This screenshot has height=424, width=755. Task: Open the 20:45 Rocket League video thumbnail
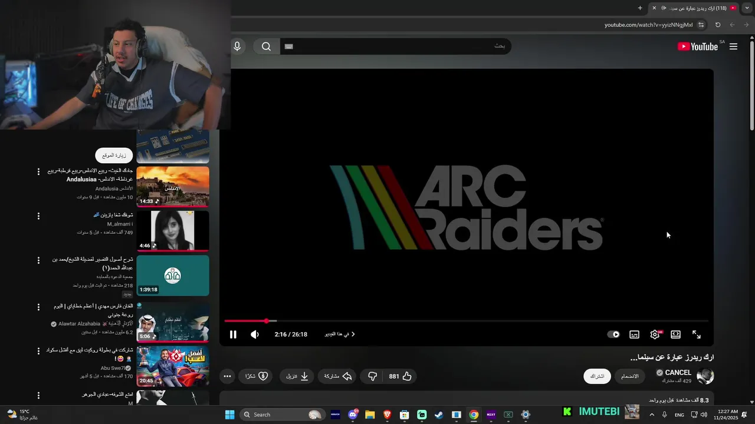pos(173,366)
